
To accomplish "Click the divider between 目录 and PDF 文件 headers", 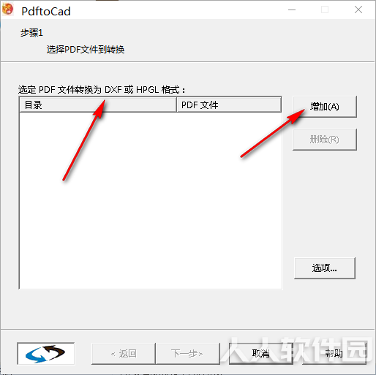I will 176,105.
